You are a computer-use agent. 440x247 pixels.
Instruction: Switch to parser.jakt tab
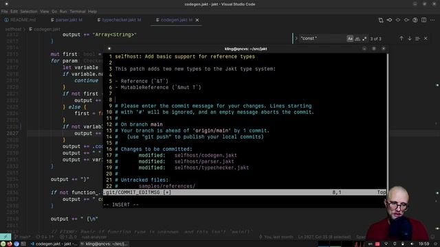tap(67, 20)
